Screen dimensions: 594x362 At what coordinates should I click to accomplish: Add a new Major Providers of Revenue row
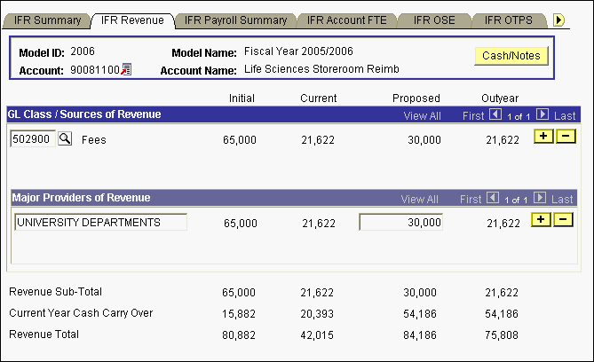click(x=541, y=219)
